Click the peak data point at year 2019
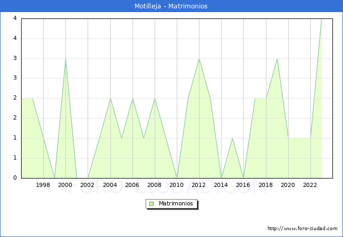Image resolution: width=343 pixels, height=237 pixels. 277,58
